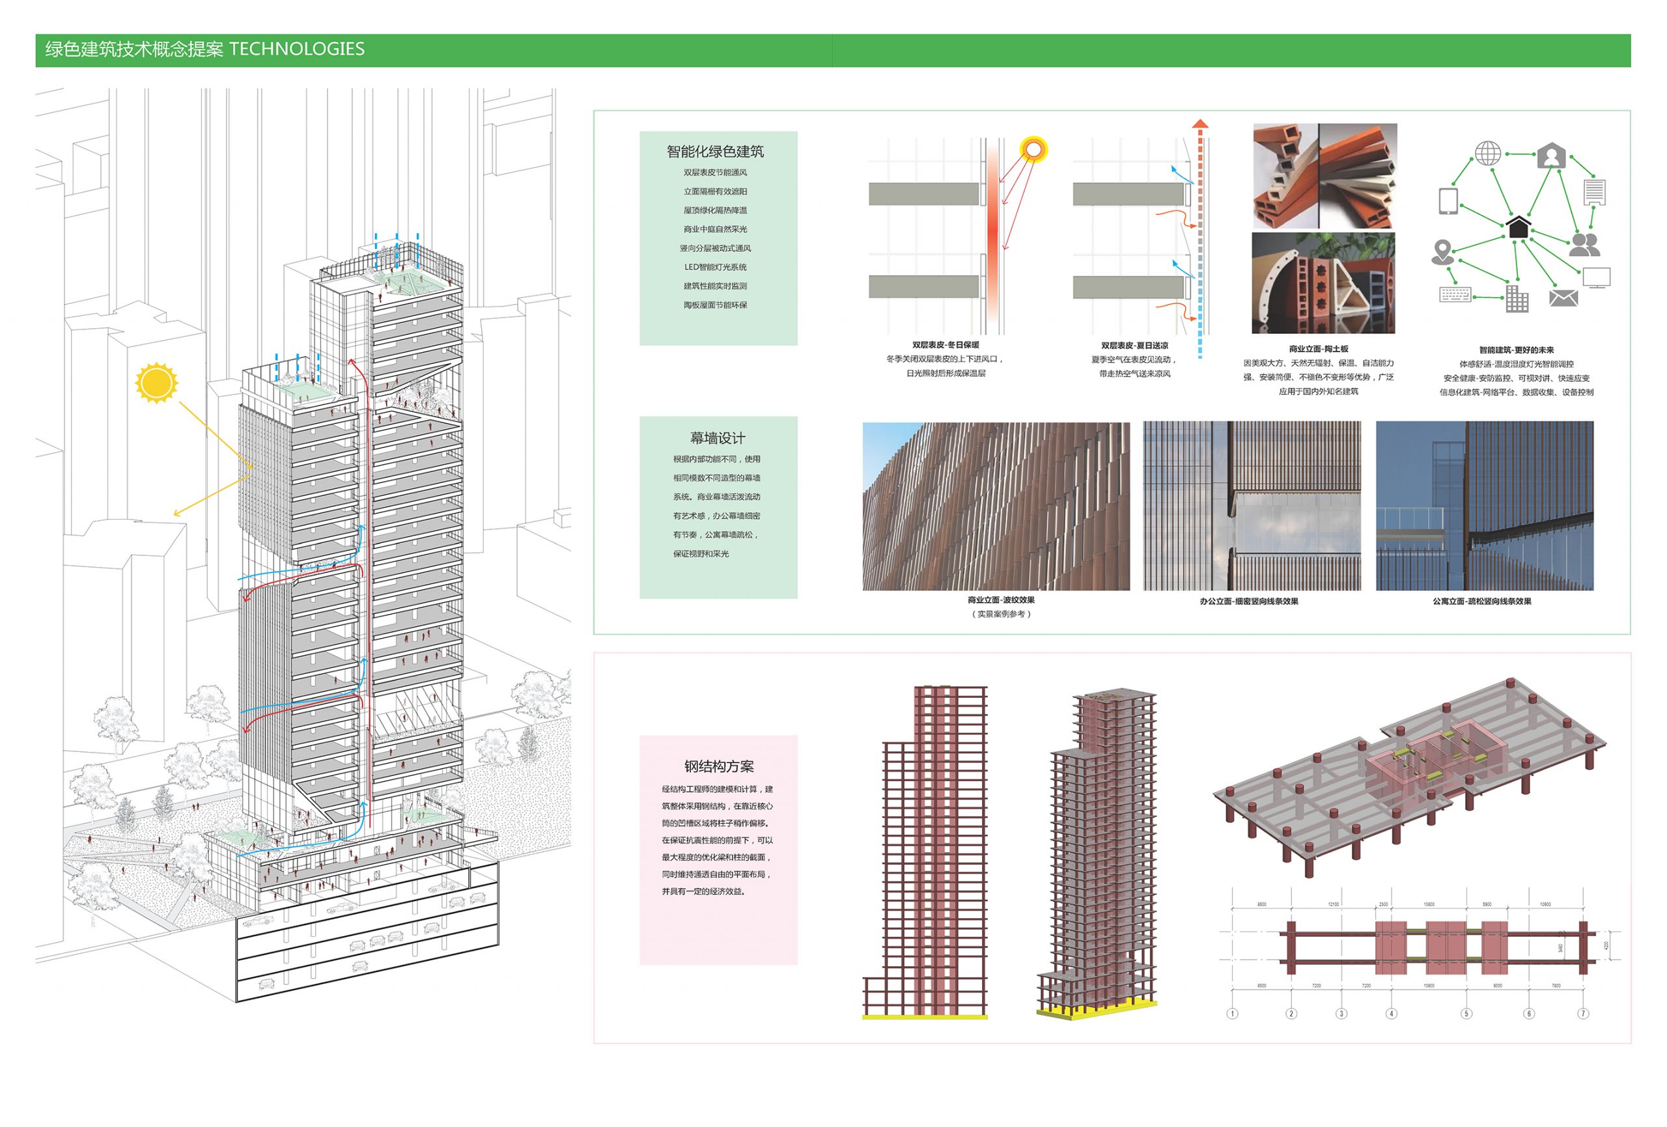
Task: Click the two-person group icon
Action: 1584,245
